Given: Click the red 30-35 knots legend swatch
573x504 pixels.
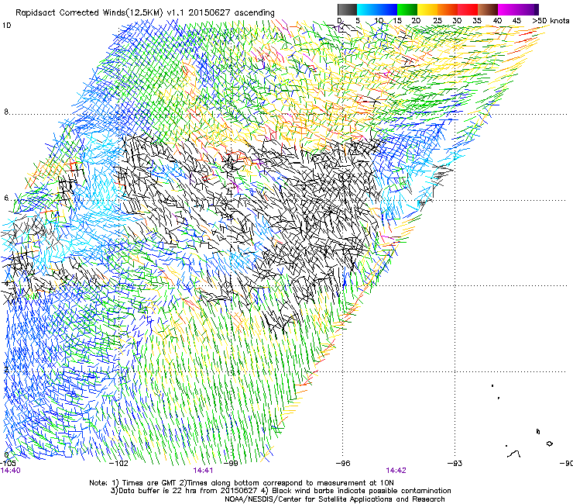Looking at the screenshot, I should pos(468,9).
